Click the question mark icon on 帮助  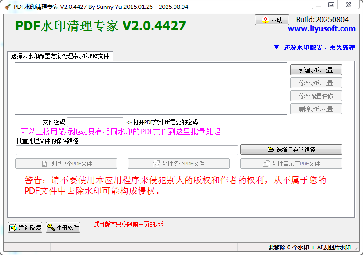(x=265, y=20)
